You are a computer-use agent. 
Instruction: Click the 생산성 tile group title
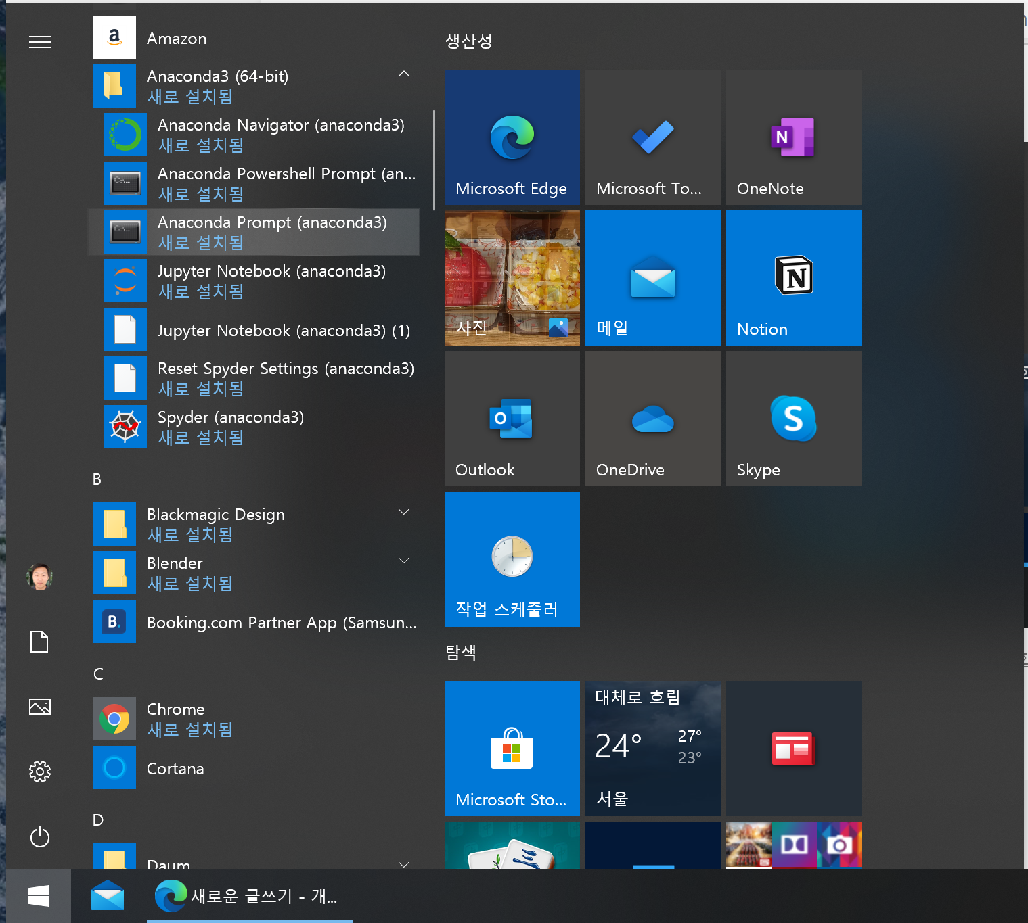coord(468,41)
